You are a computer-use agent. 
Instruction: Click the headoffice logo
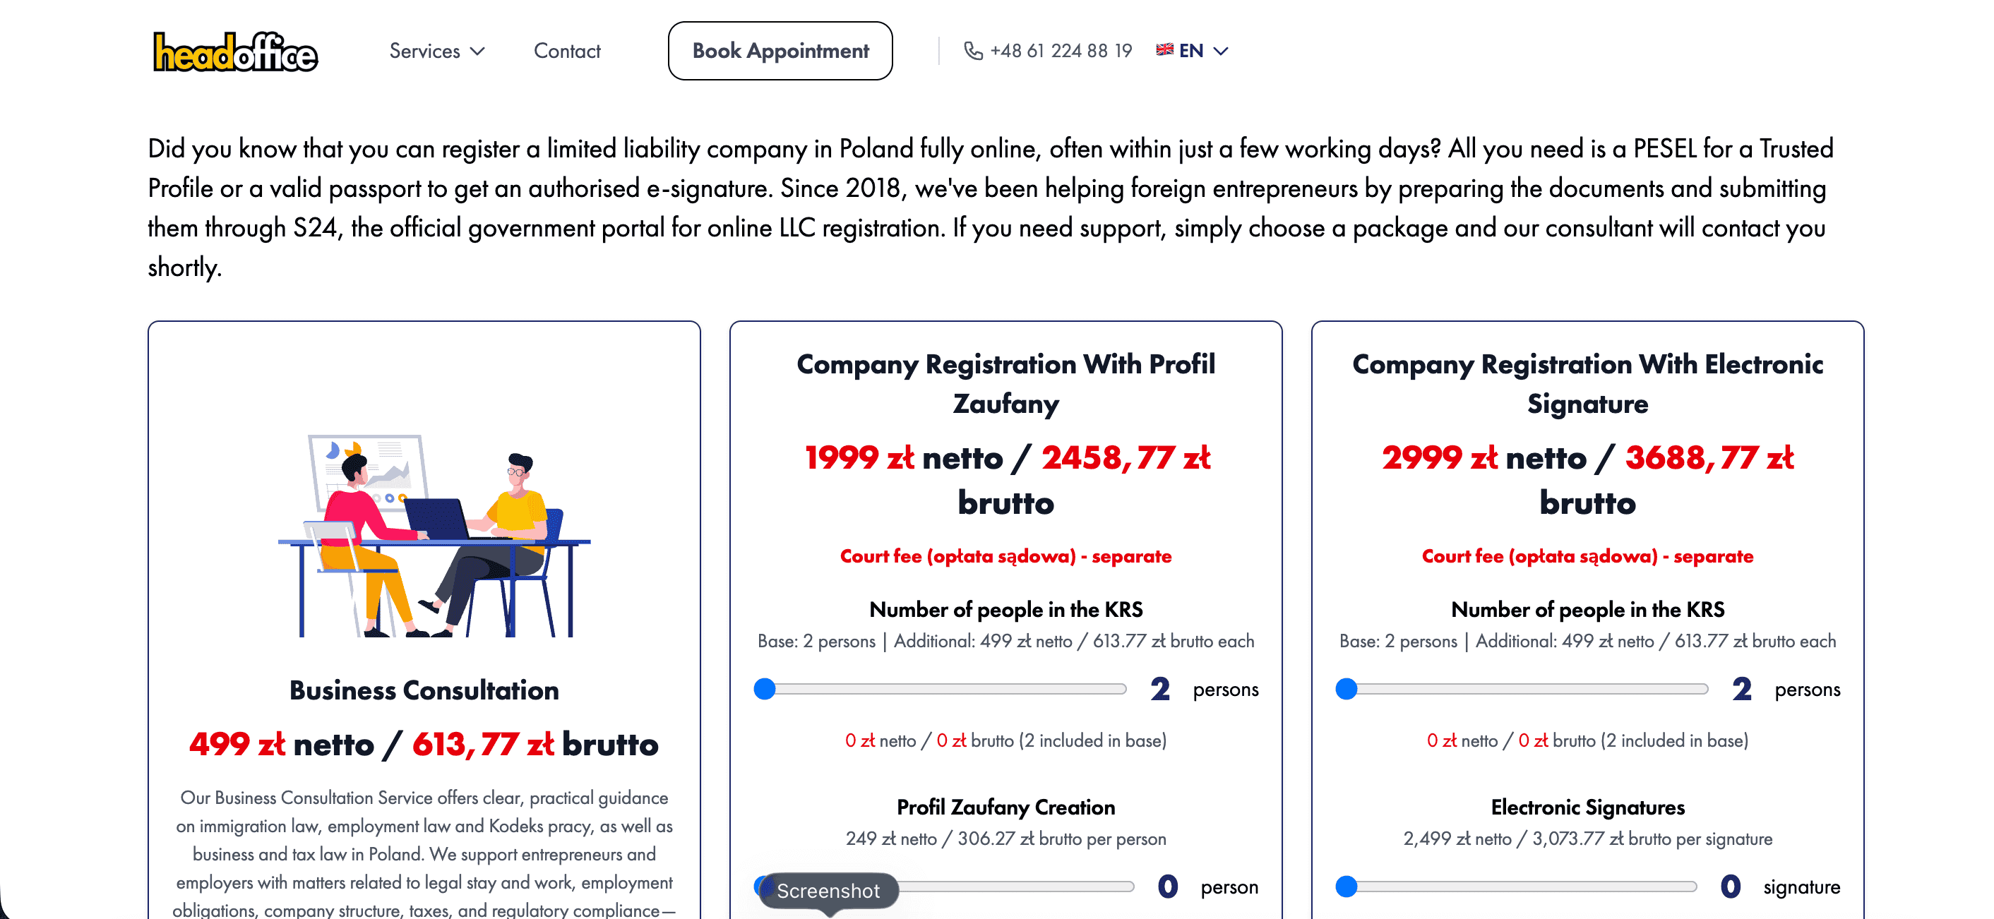pos(235,52)
